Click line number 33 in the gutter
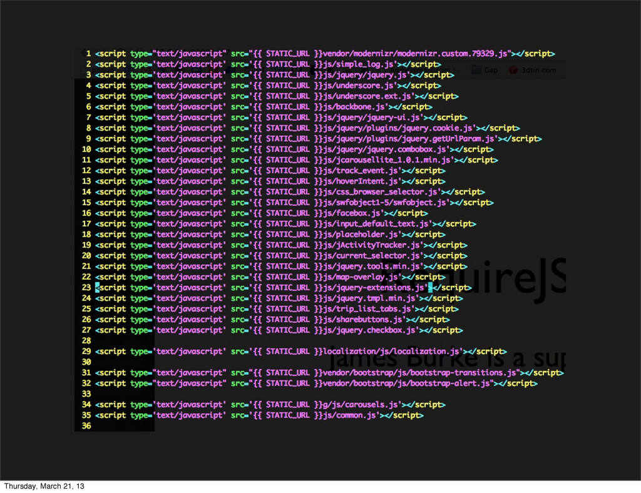 click(86, 394)
